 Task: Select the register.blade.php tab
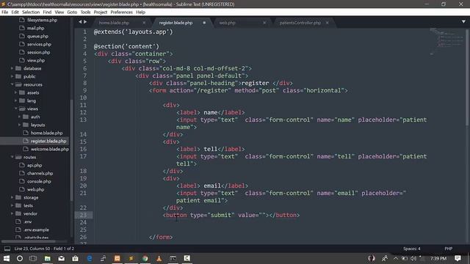(176, 23)
